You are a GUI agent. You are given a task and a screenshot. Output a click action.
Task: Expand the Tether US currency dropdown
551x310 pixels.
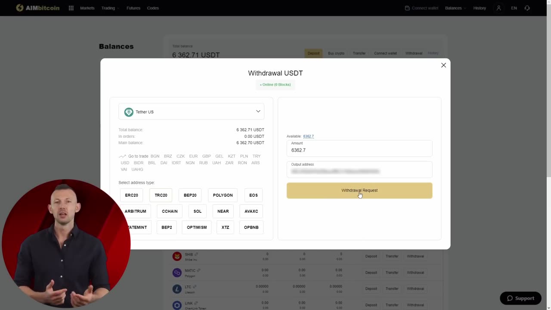(191, 112)
